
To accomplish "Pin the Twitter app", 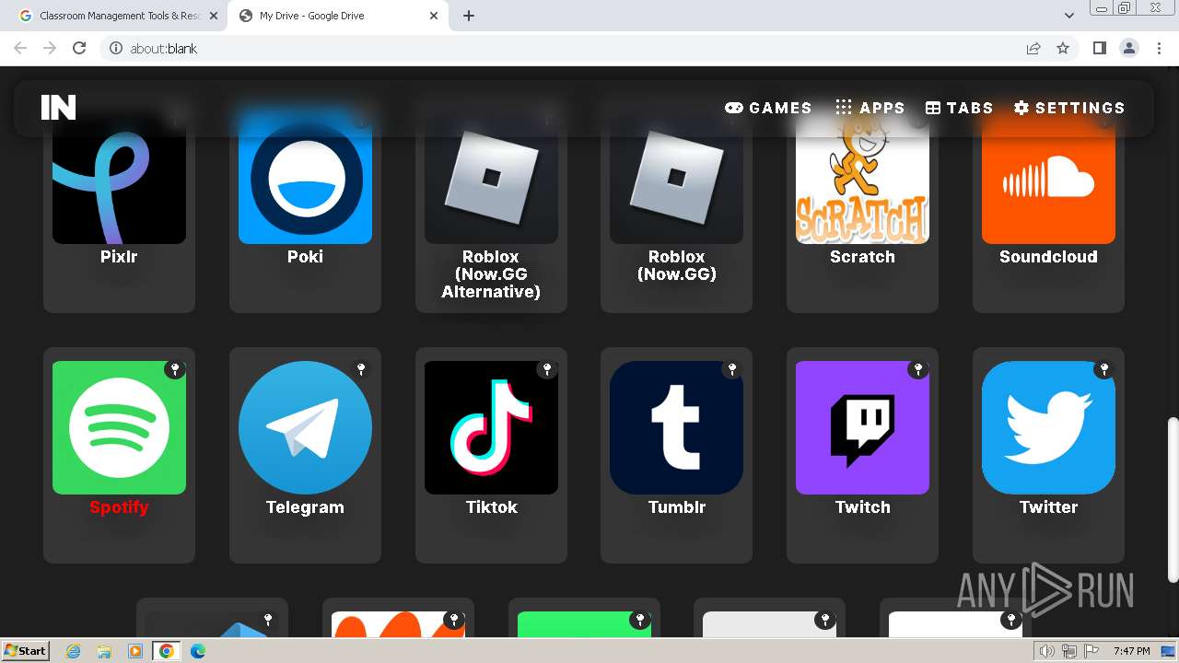I will pyautogui.click(x=1104, y=369).
